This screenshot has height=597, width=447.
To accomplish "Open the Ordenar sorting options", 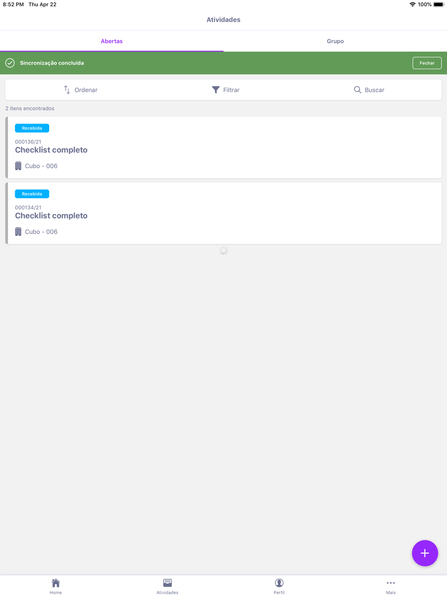I will [x=80, y=90].
